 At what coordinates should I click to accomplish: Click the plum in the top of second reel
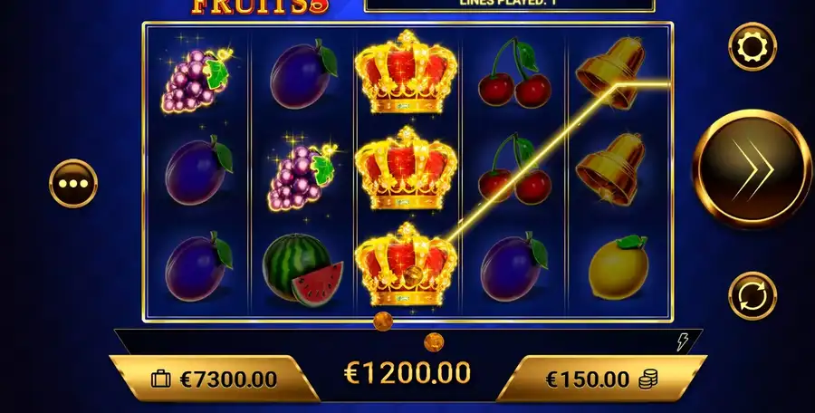tap(303, 73)
